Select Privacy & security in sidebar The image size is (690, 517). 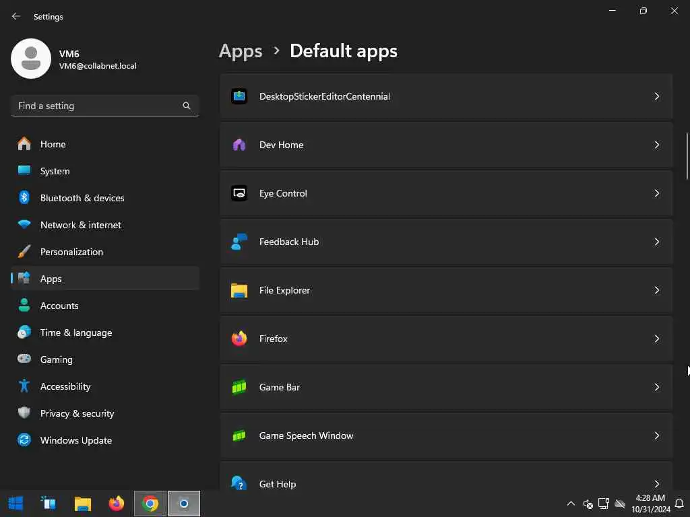pos(77,413)
